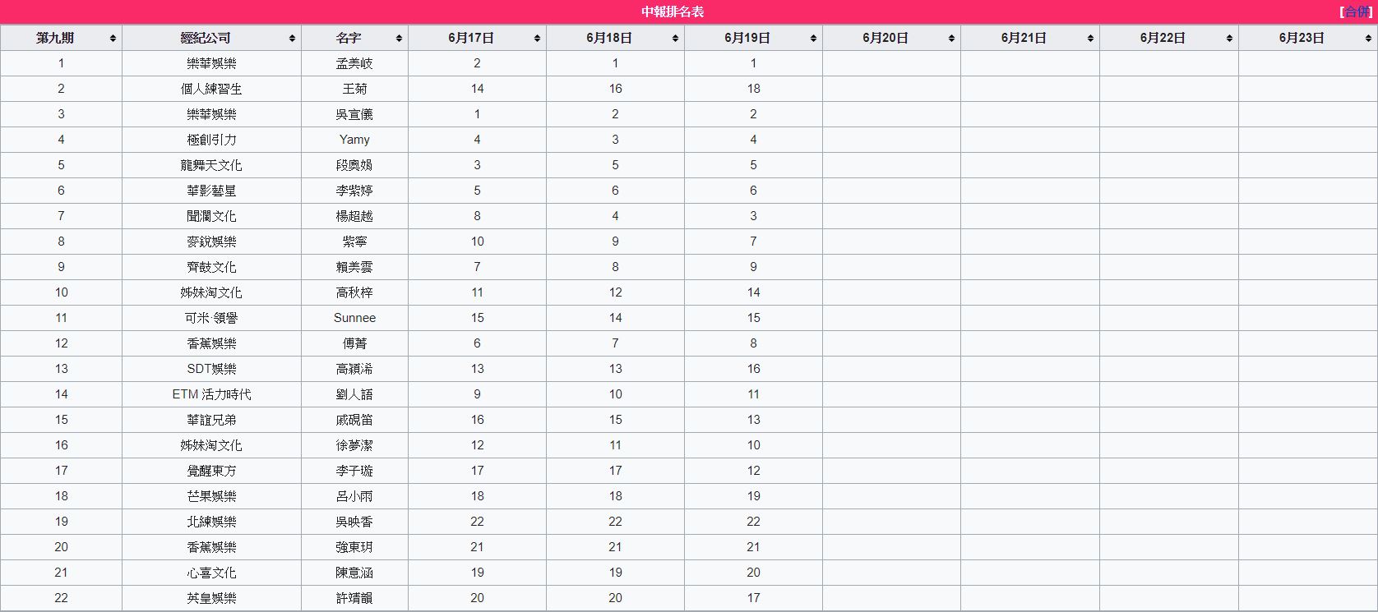The image size is (1378, 612).
Task: Click the 中報排名表 title bar
Action: (673, 12)
